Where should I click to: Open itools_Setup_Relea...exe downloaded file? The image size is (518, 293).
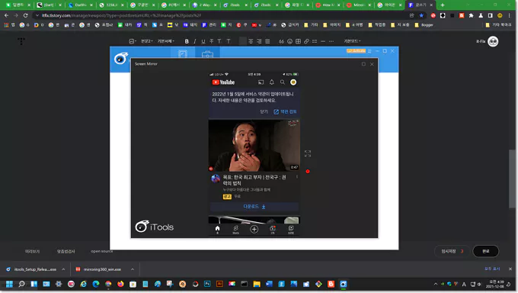(31, 269)
